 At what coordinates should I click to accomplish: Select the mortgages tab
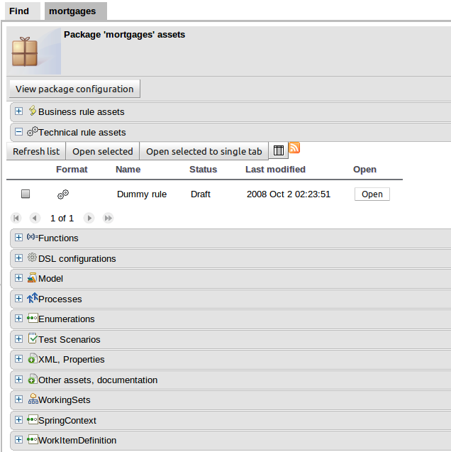coord(72,11)
